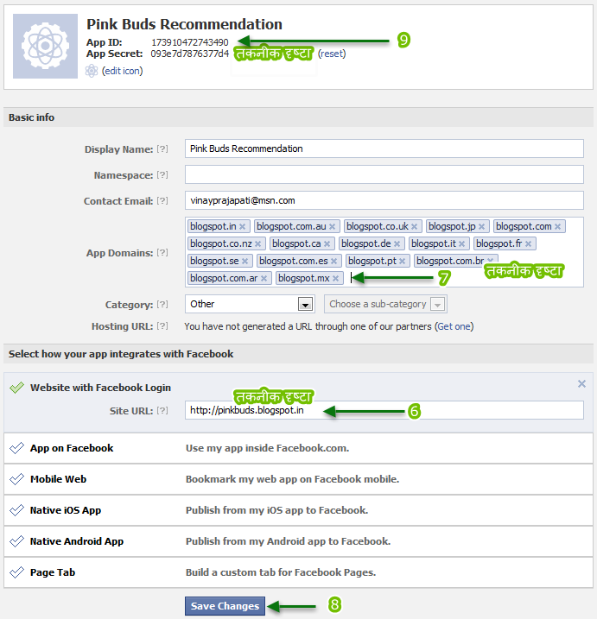597x619 pixels.
Task: Click the large app icon thumbnail
Action: point(45,46)
